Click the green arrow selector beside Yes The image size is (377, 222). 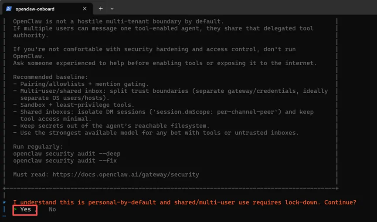click(15, 209)
